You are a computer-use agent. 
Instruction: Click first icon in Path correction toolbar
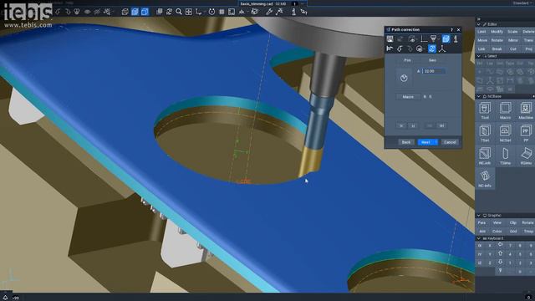(390, 39)
